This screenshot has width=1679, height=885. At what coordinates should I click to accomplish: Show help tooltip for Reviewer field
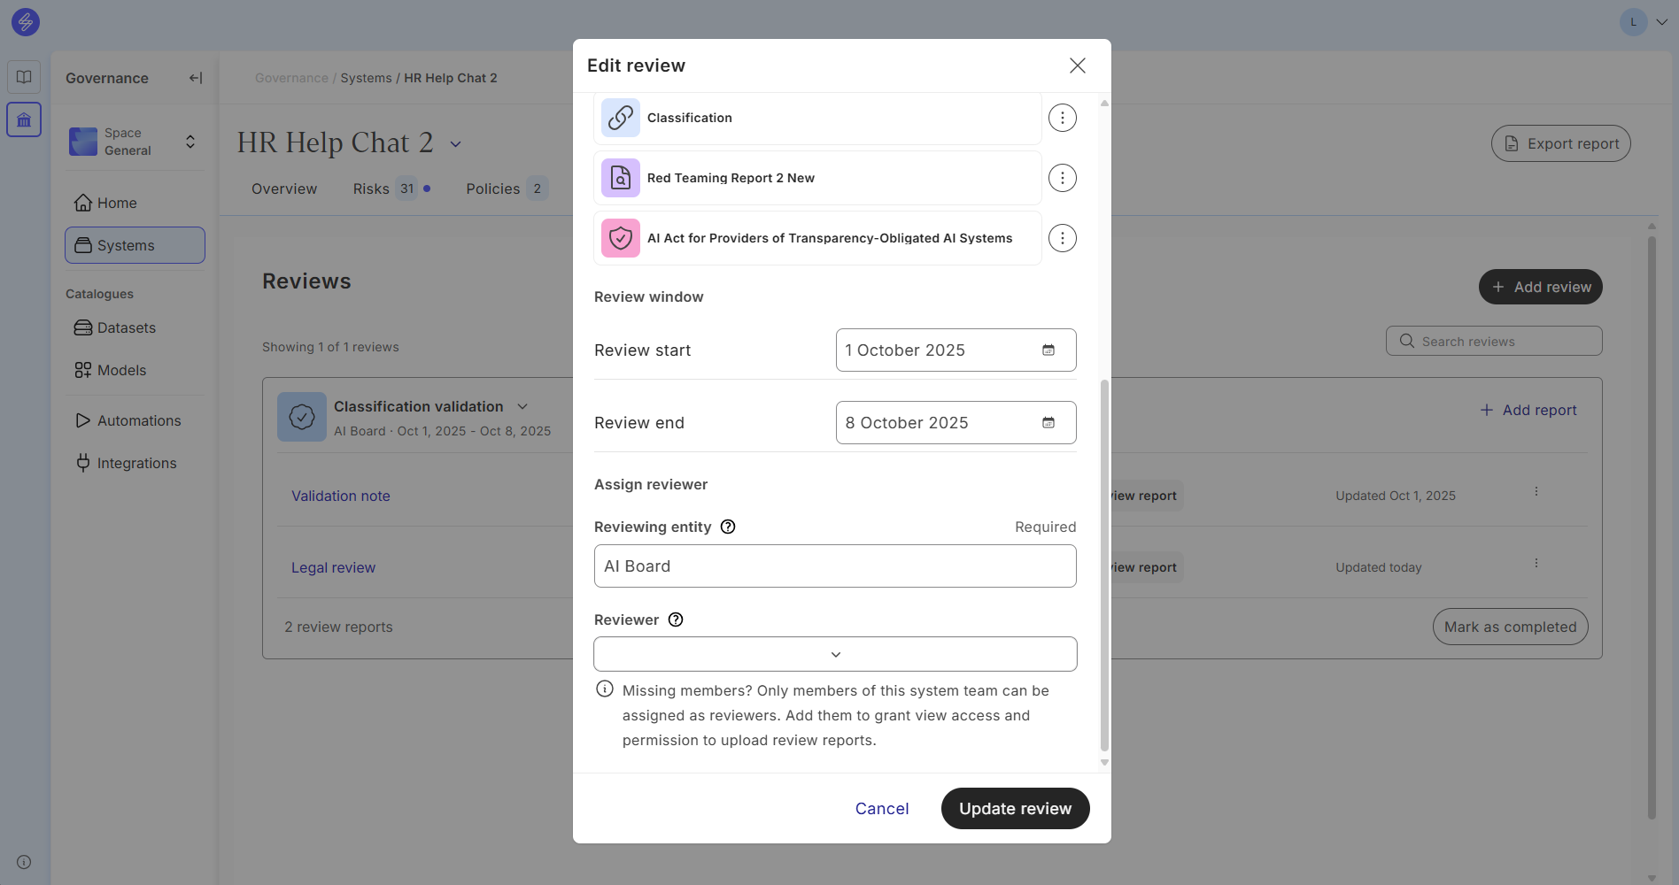point(676,619)
